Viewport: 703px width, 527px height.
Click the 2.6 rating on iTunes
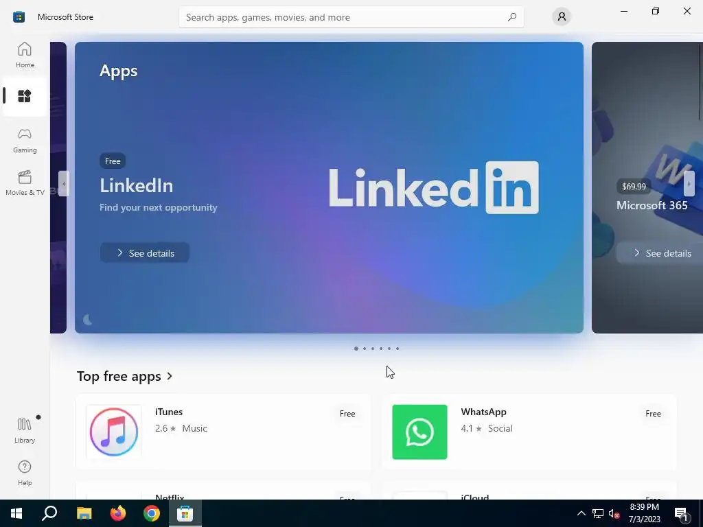165,428
